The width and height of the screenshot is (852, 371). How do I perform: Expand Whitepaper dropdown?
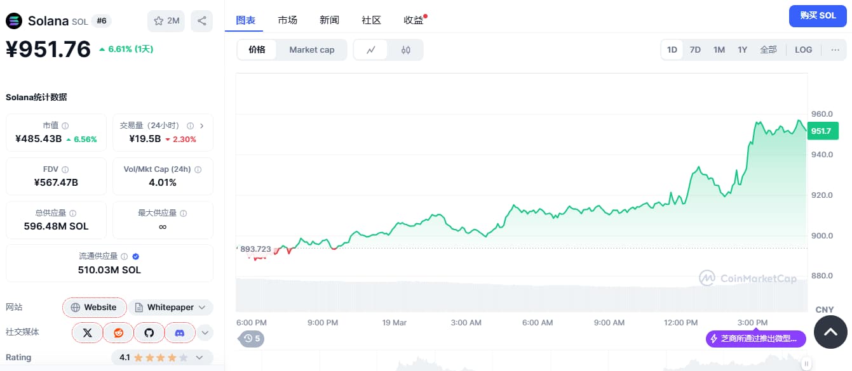click(x=171, y=308)
